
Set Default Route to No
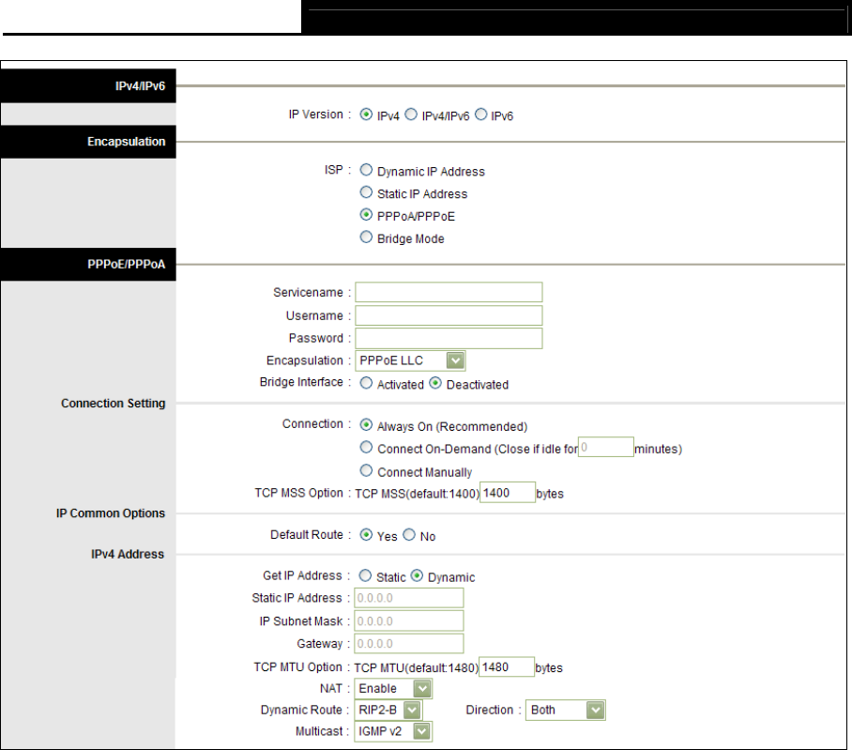coord(409,535)
